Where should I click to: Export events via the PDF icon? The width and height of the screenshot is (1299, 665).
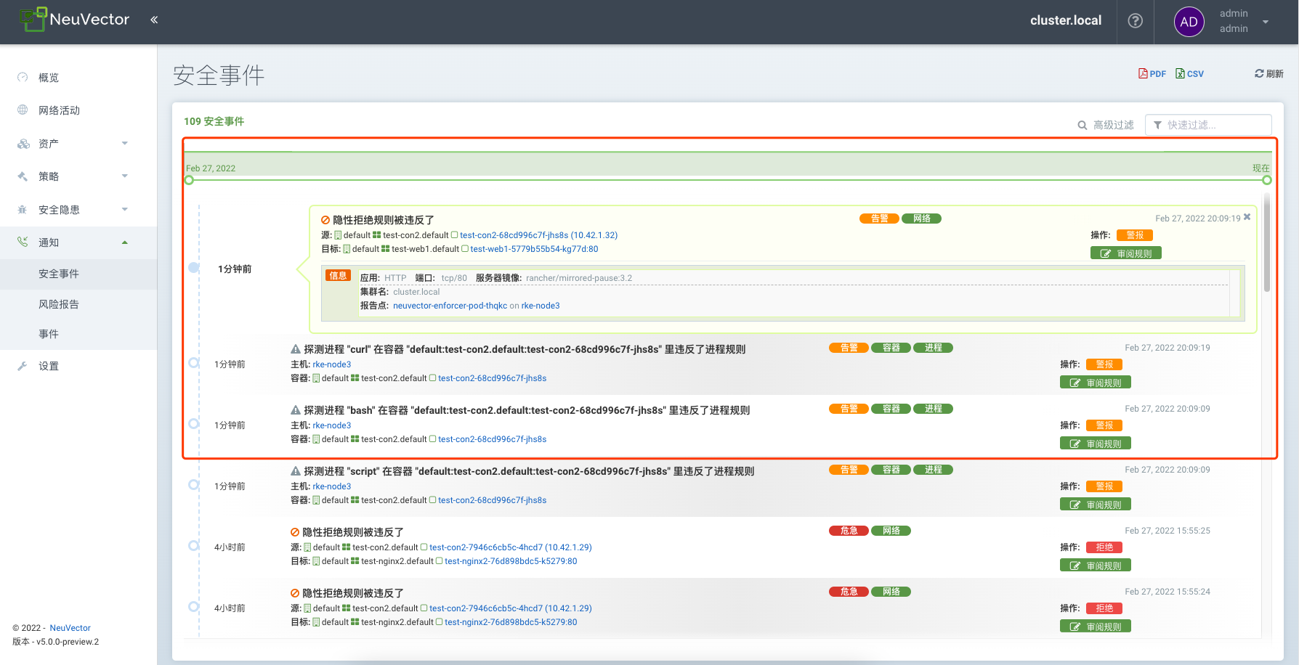(1152, 73)
